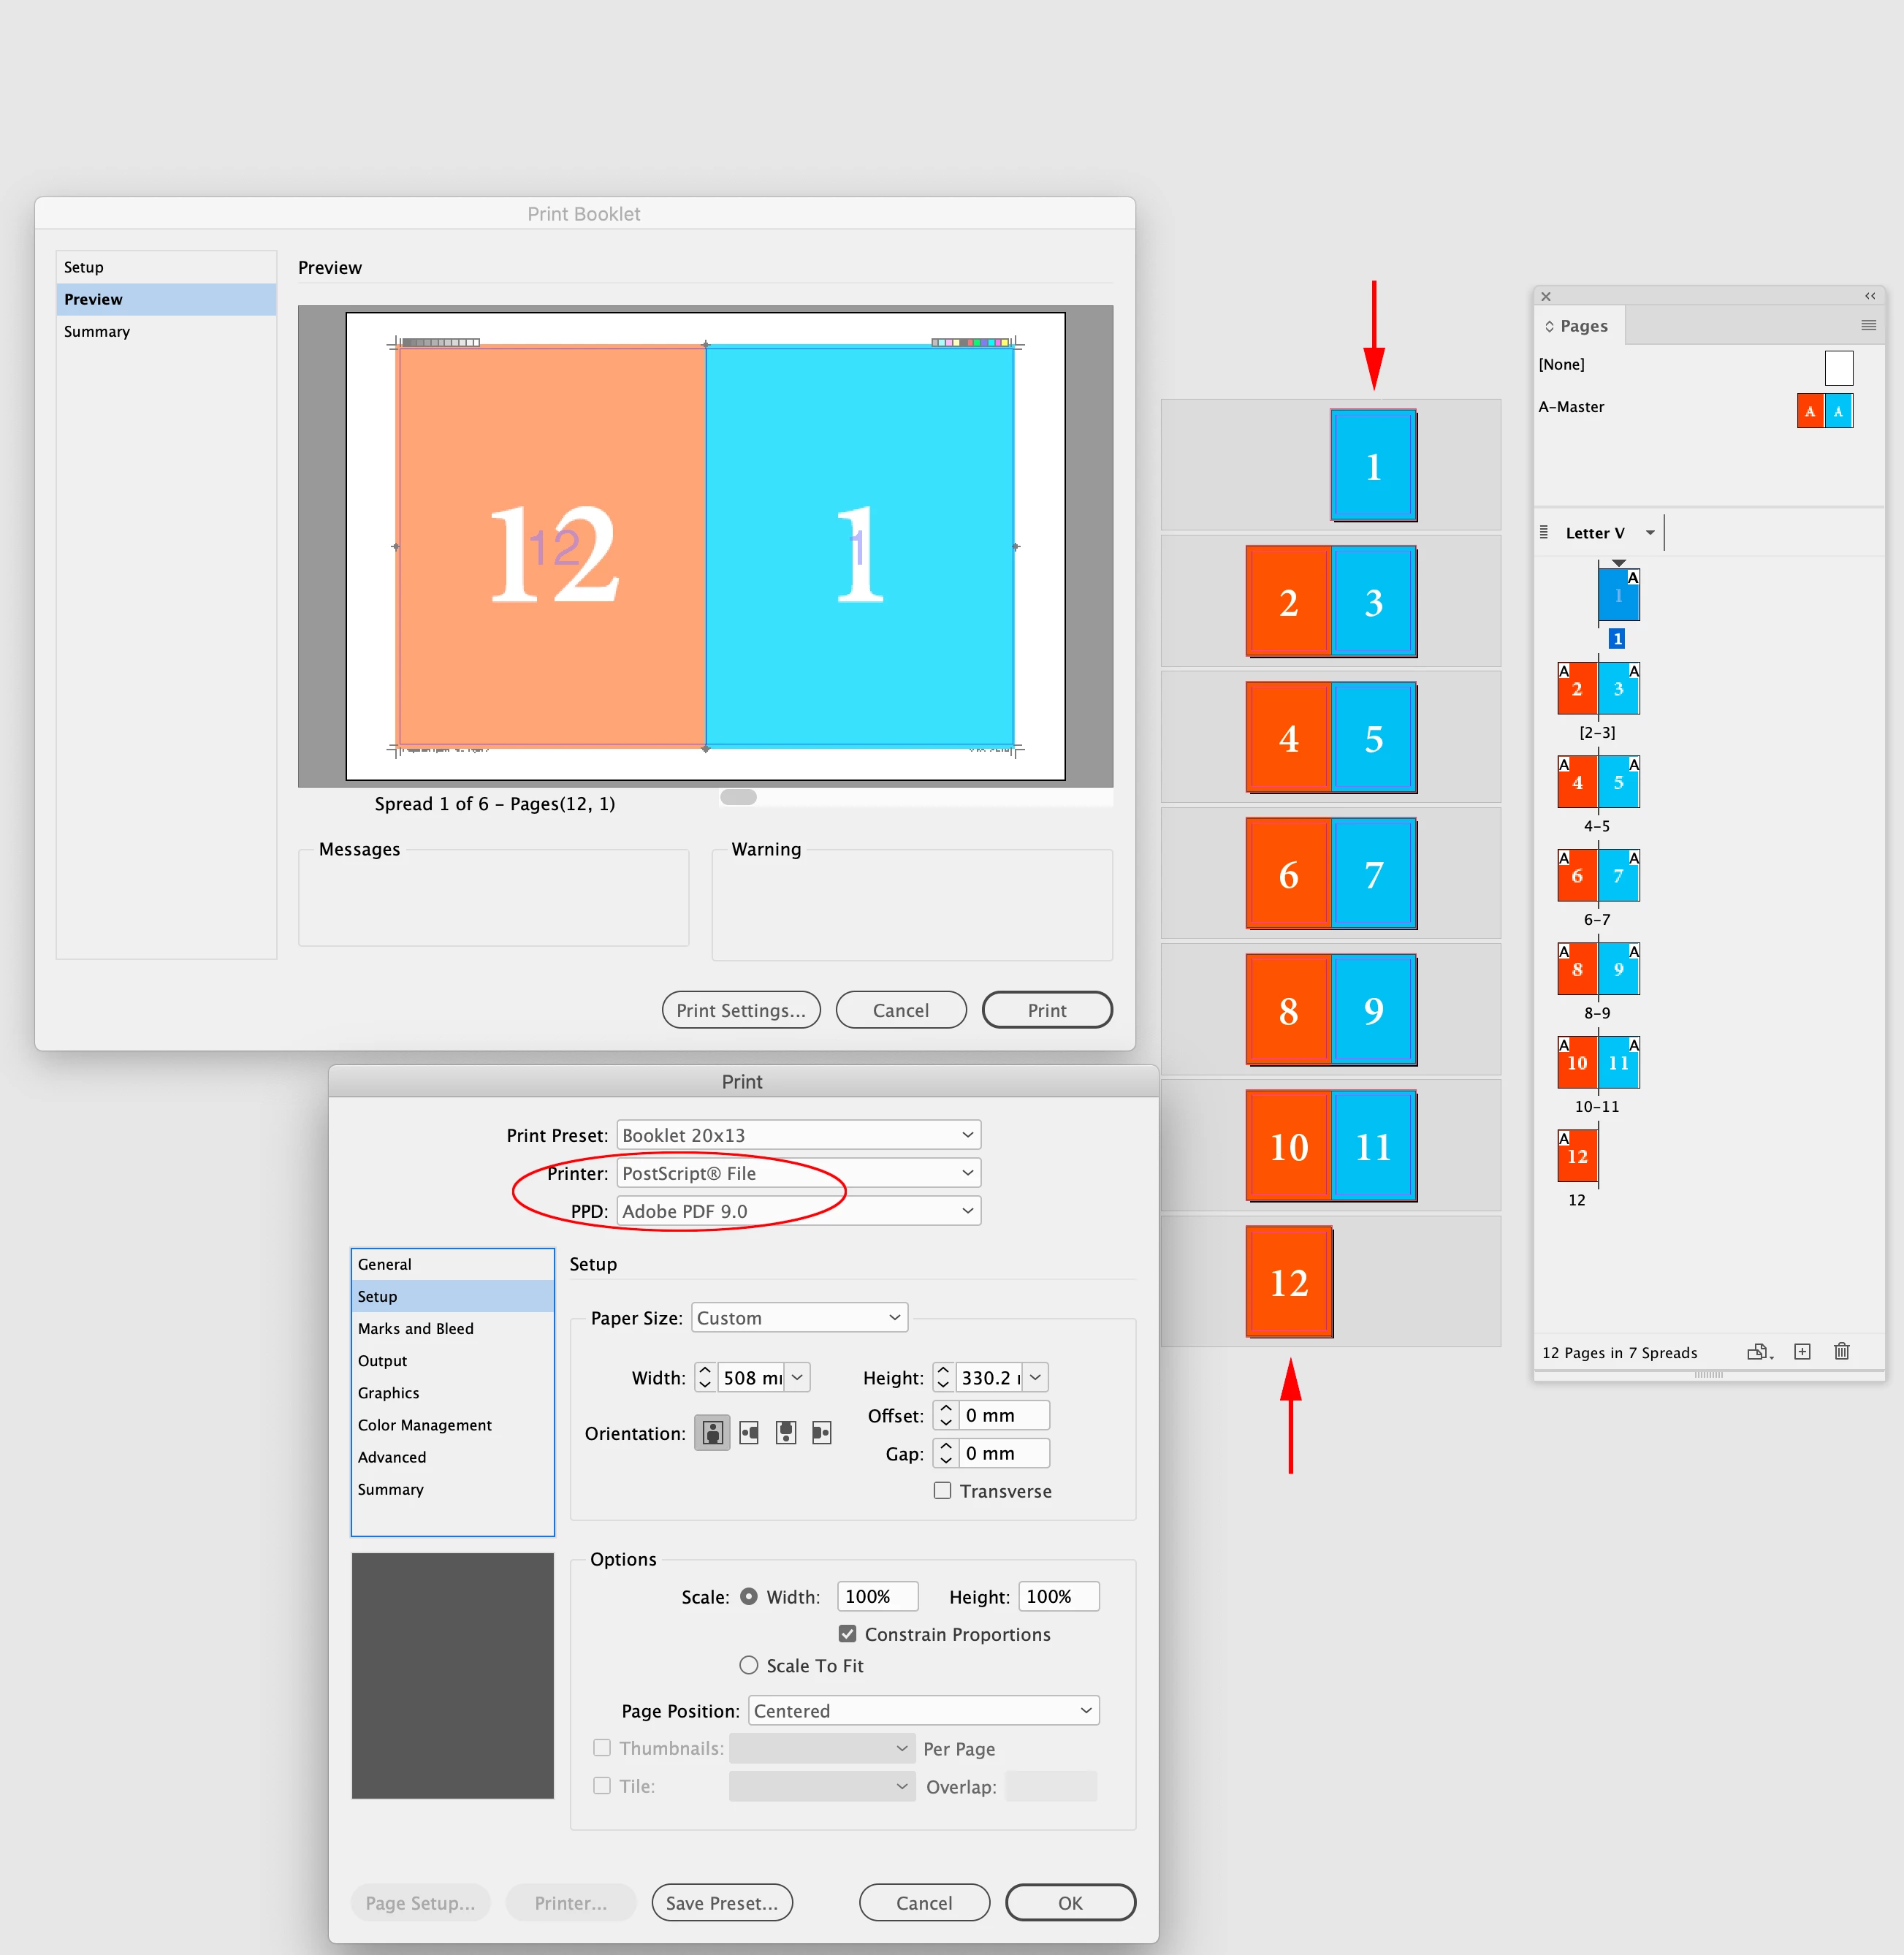Select landscape orientation icon
1904x1955 pixels.
[749, 1433]
